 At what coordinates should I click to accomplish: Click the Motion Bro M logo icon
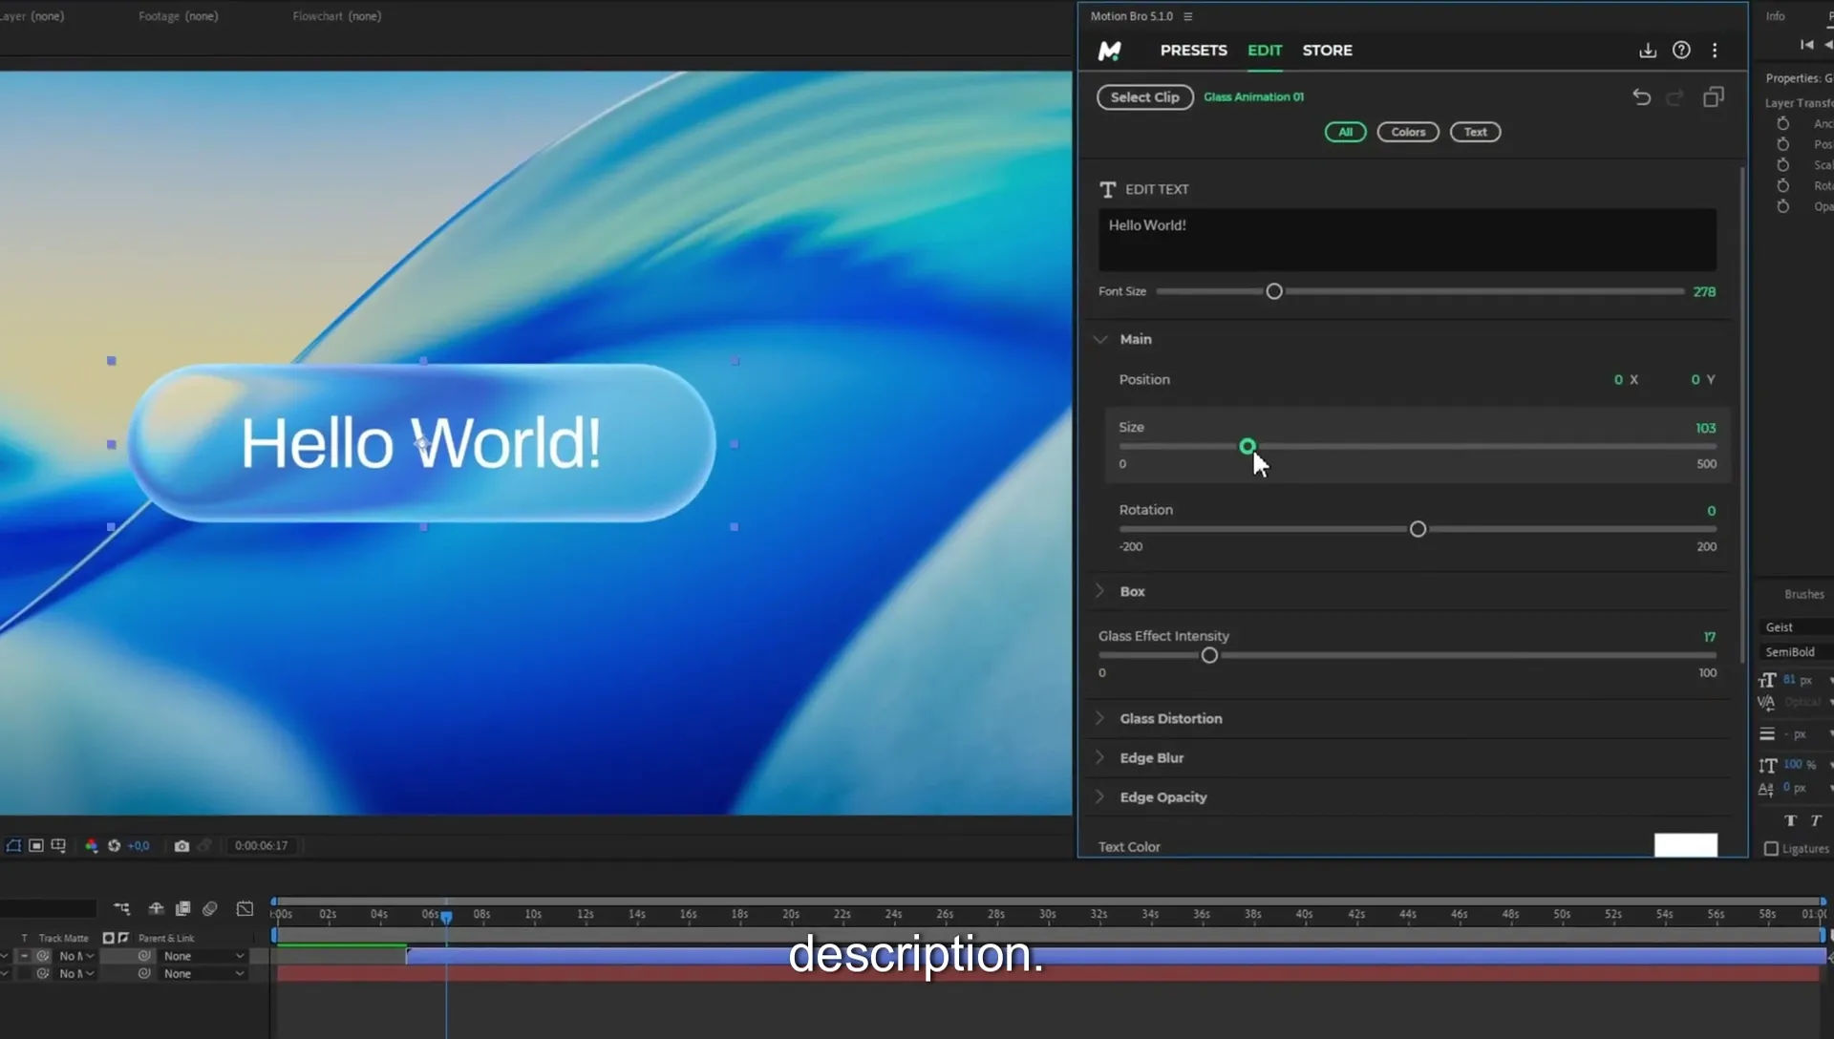1109,51
